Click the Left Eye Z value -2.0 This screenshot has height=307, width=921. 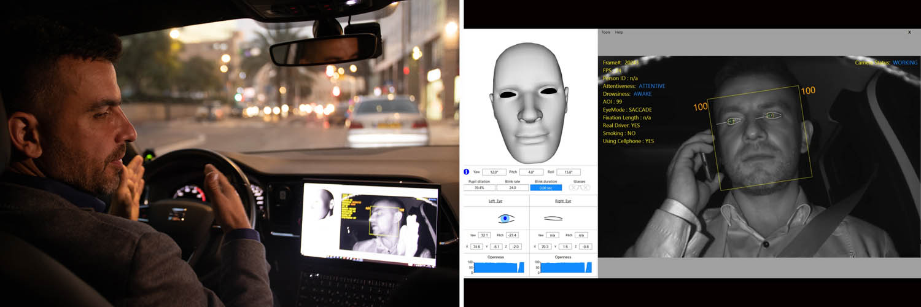516,246
